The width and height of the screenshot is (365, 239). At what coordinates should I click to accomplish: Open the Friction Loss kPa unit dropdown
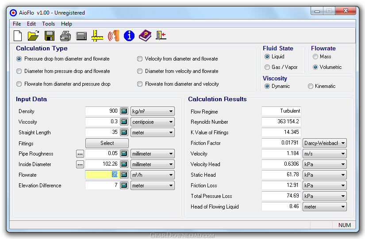click(324, 186)
